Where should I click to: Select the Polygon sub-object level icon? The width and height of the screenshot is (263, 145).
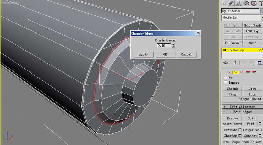(248, 72)
